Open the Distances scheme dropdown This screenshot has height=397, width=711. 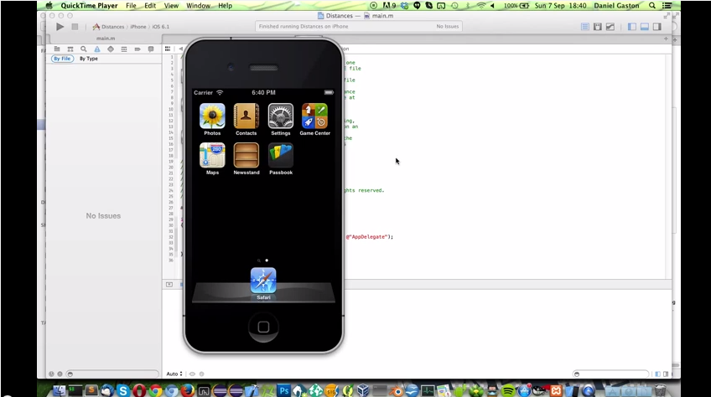pos(108,27)
